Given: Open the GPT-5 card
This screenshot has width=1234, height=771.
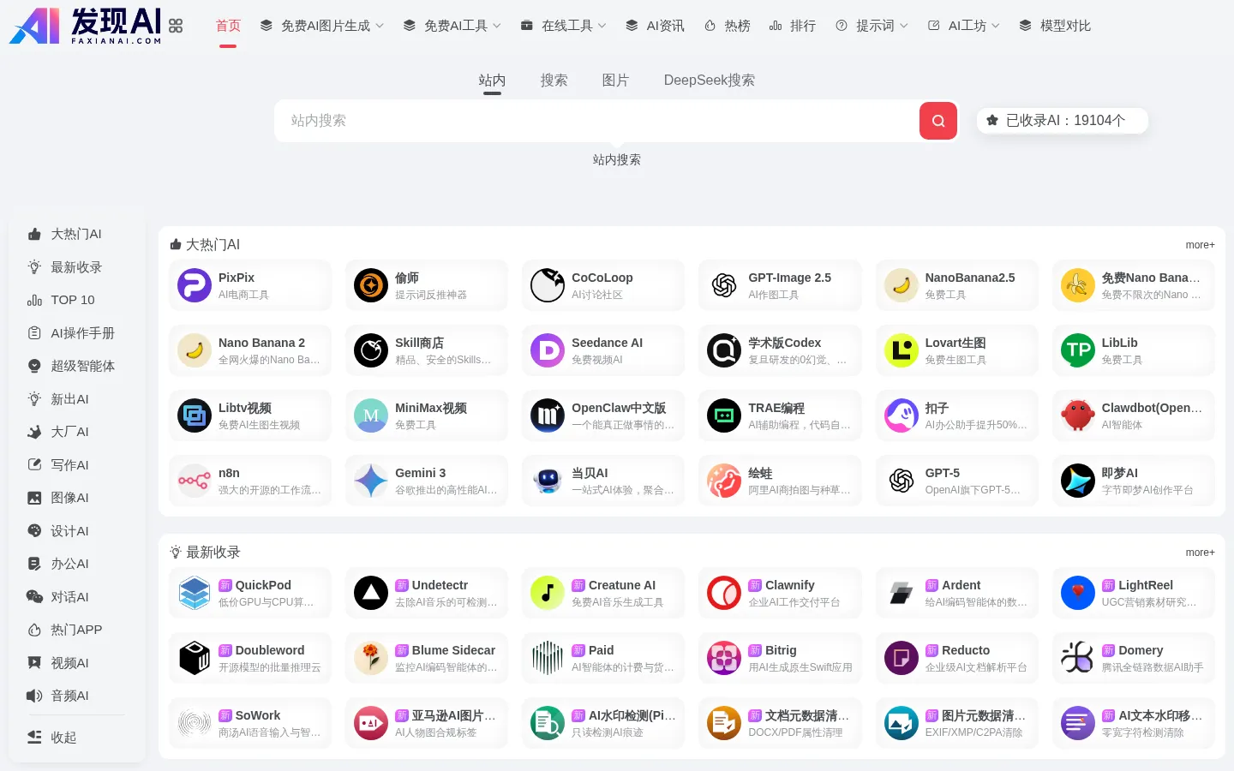Looking at the screenshot, I should [x=956, y=481].
